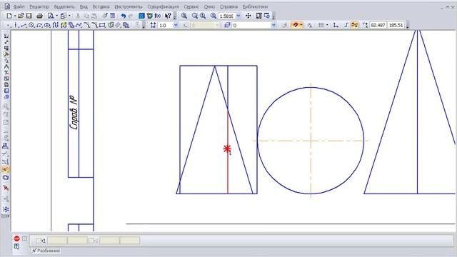Image resolution: width=457 pixels, height=257 pixels.
Task: Click the Print icon
Action: [40, 16]
